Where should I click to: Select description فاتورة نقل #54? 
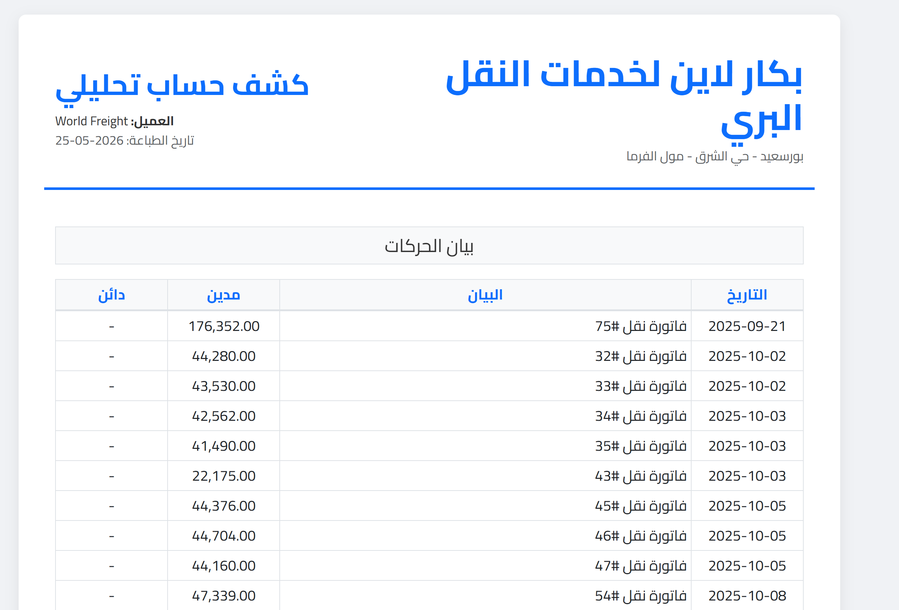point(640,596)
